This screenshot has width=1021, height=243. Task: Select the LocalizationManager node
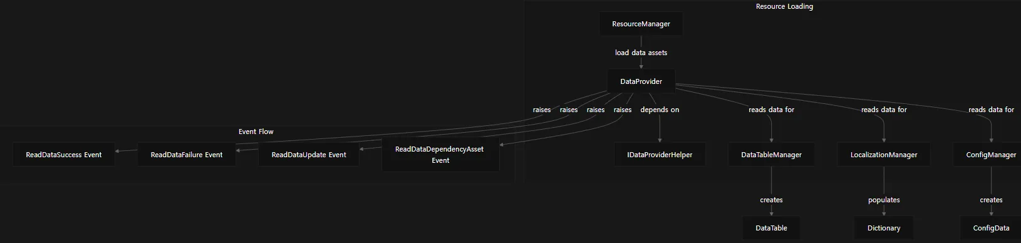884,155
